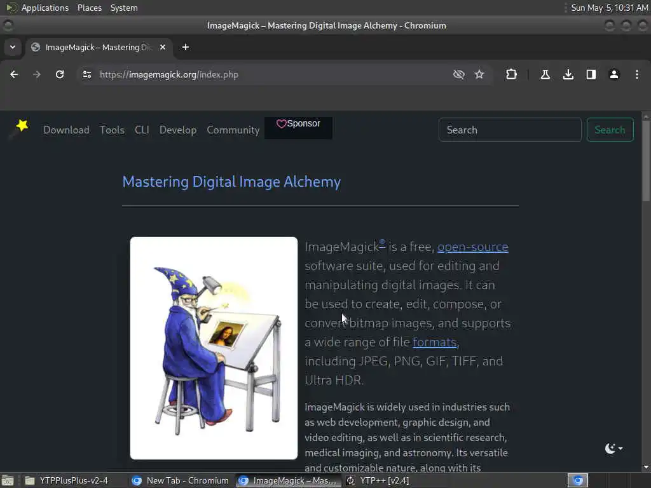Reload the ImageMagick page
651x488 pixels.
(x=60, y=75)
